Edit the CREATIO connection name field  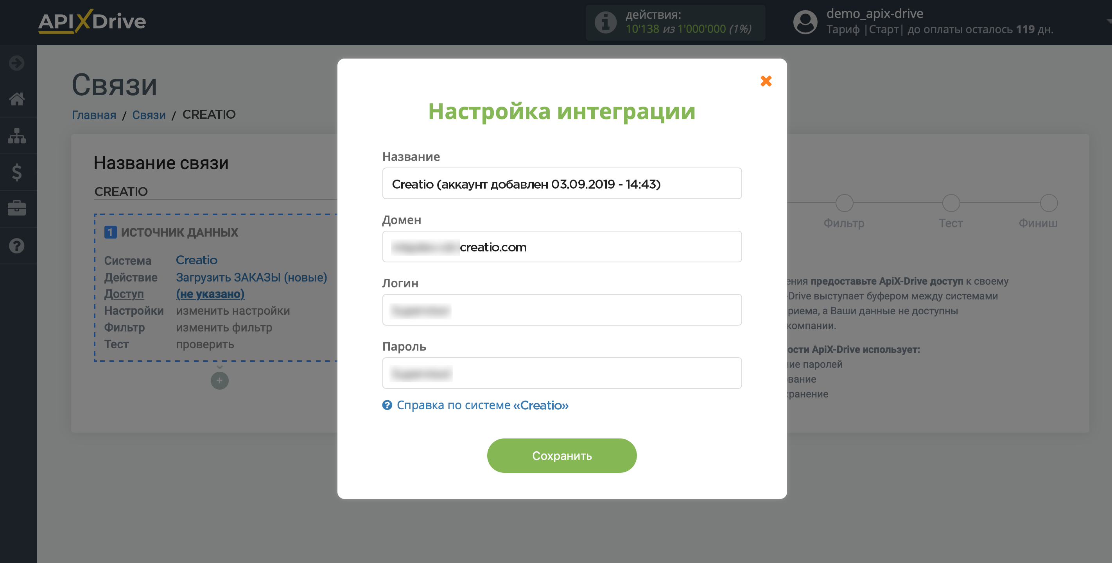tap(215, 192)
